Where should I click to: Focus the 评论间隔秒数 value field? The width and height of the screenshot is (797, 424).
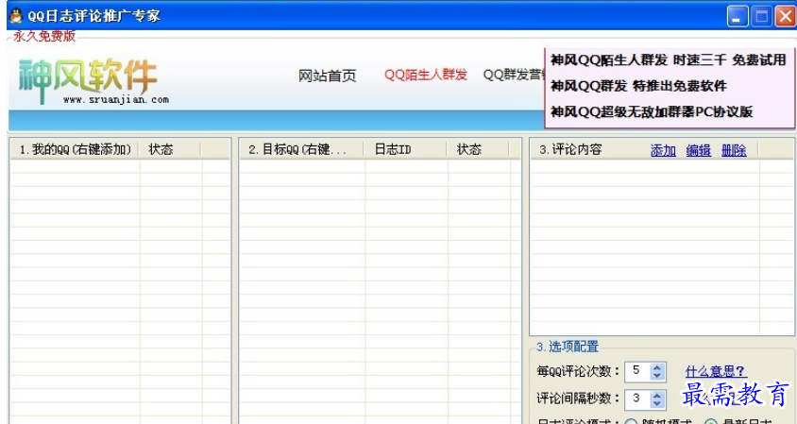[637, 399]
